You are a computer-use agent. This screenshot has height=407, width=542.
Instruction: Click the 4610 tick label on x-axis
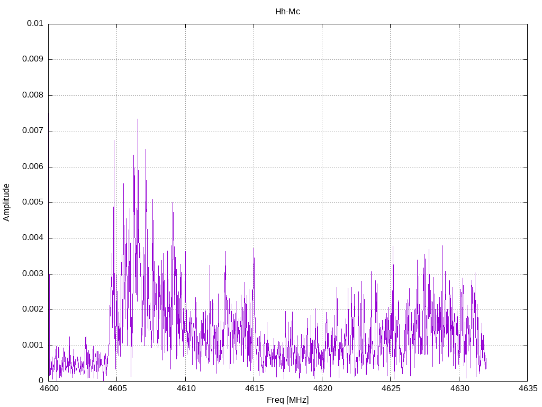[185, 388]
